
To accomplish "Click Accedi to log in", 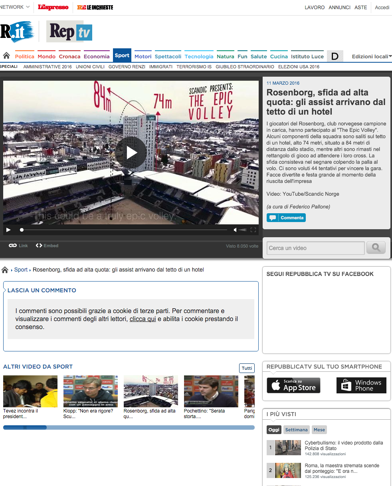I will coord(382,8).
